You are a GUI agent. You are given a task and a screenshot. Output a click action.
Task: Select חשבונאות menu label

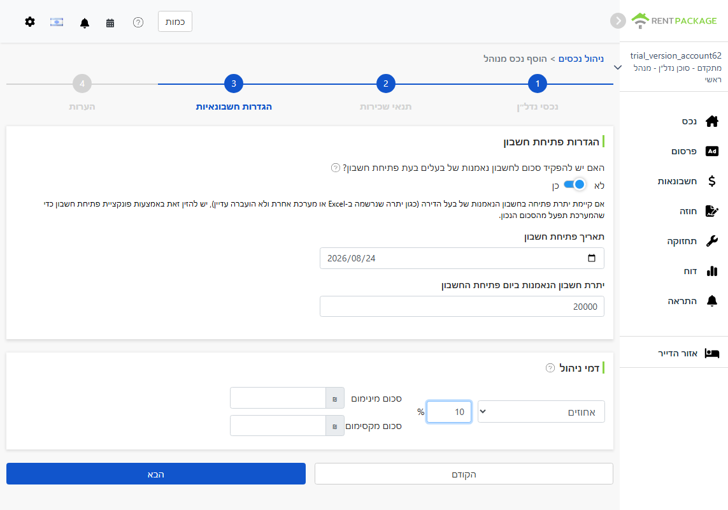point(677,181)
